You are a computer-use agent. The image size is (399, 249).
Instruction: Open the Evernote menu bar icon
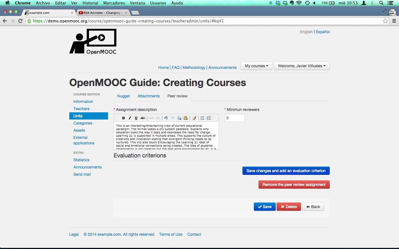pyautogui.click(x=292, y=3)
